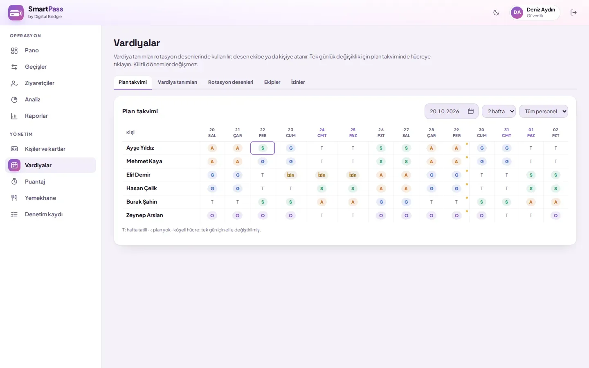
Task: Click the Pano dashboard icon
Action: (14, 51)
